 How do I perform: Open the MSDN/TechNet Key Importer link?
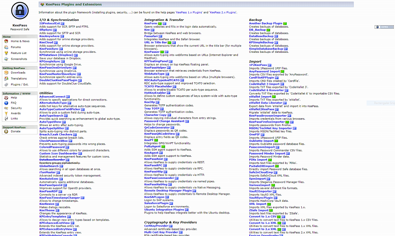[270, 128]
